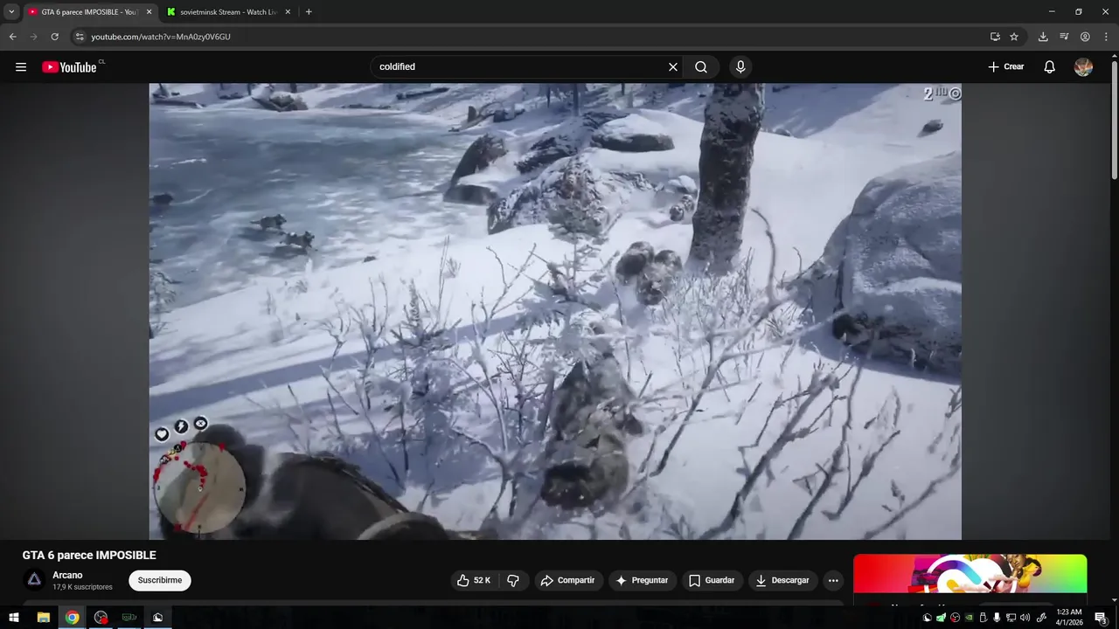1119x629 pixels.
Task: Start voice search with the microphone
Action: tap(740, 67)
